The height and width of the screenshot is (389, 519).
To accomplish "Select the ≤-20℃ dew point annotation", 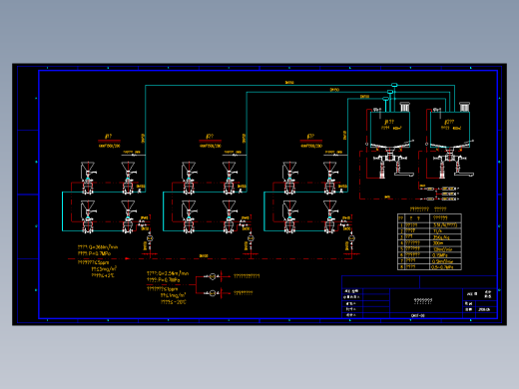I will 174,302.
